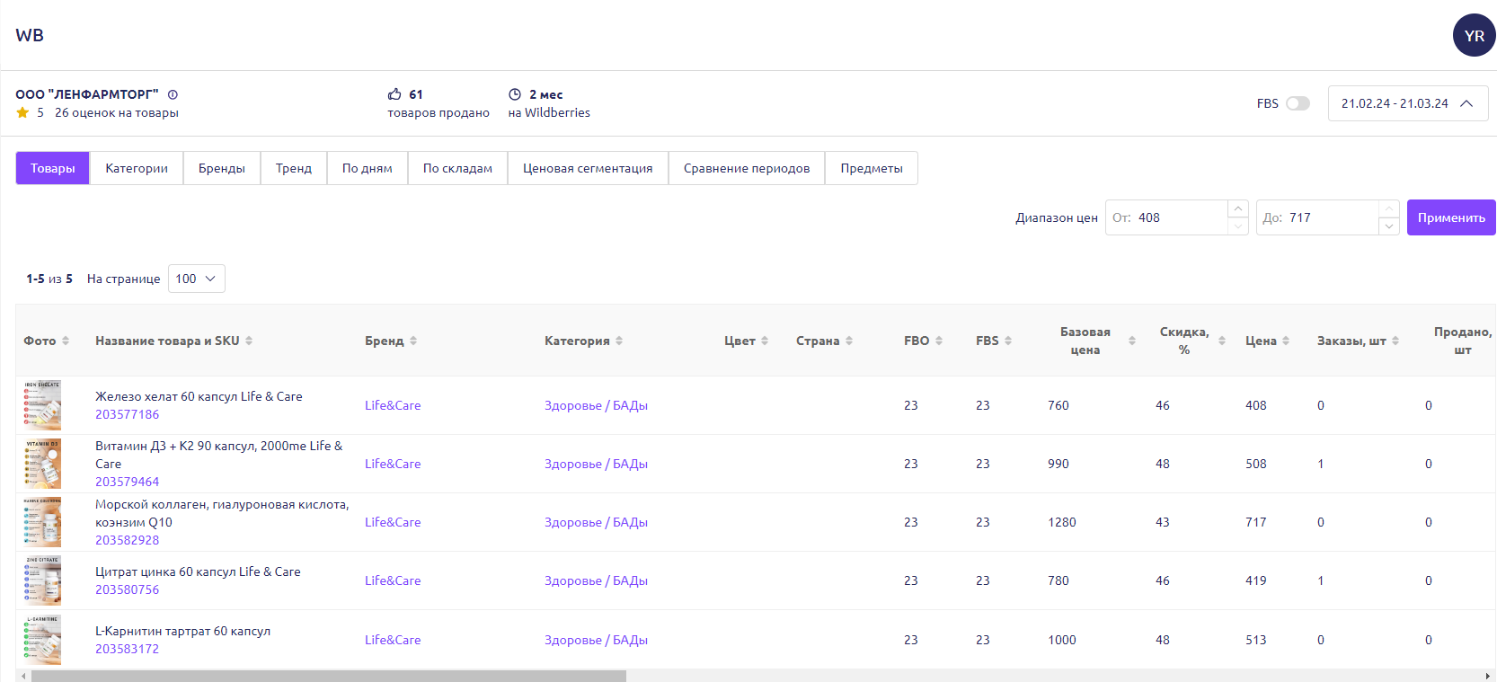Increase the minimum price От value
Screen dimensions: 1497x682
[1238, 208]
